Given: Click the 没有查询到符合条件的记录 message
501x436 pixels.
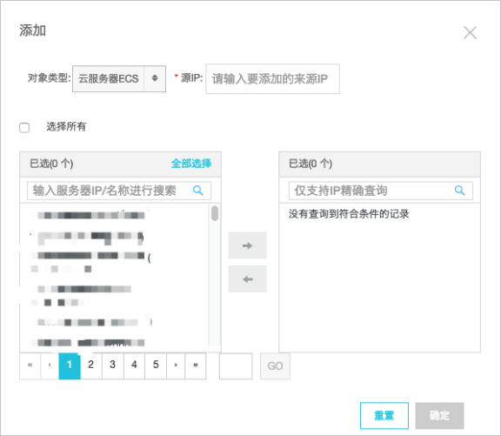Looking at the screenshot, I should click(x=349, y=214).
